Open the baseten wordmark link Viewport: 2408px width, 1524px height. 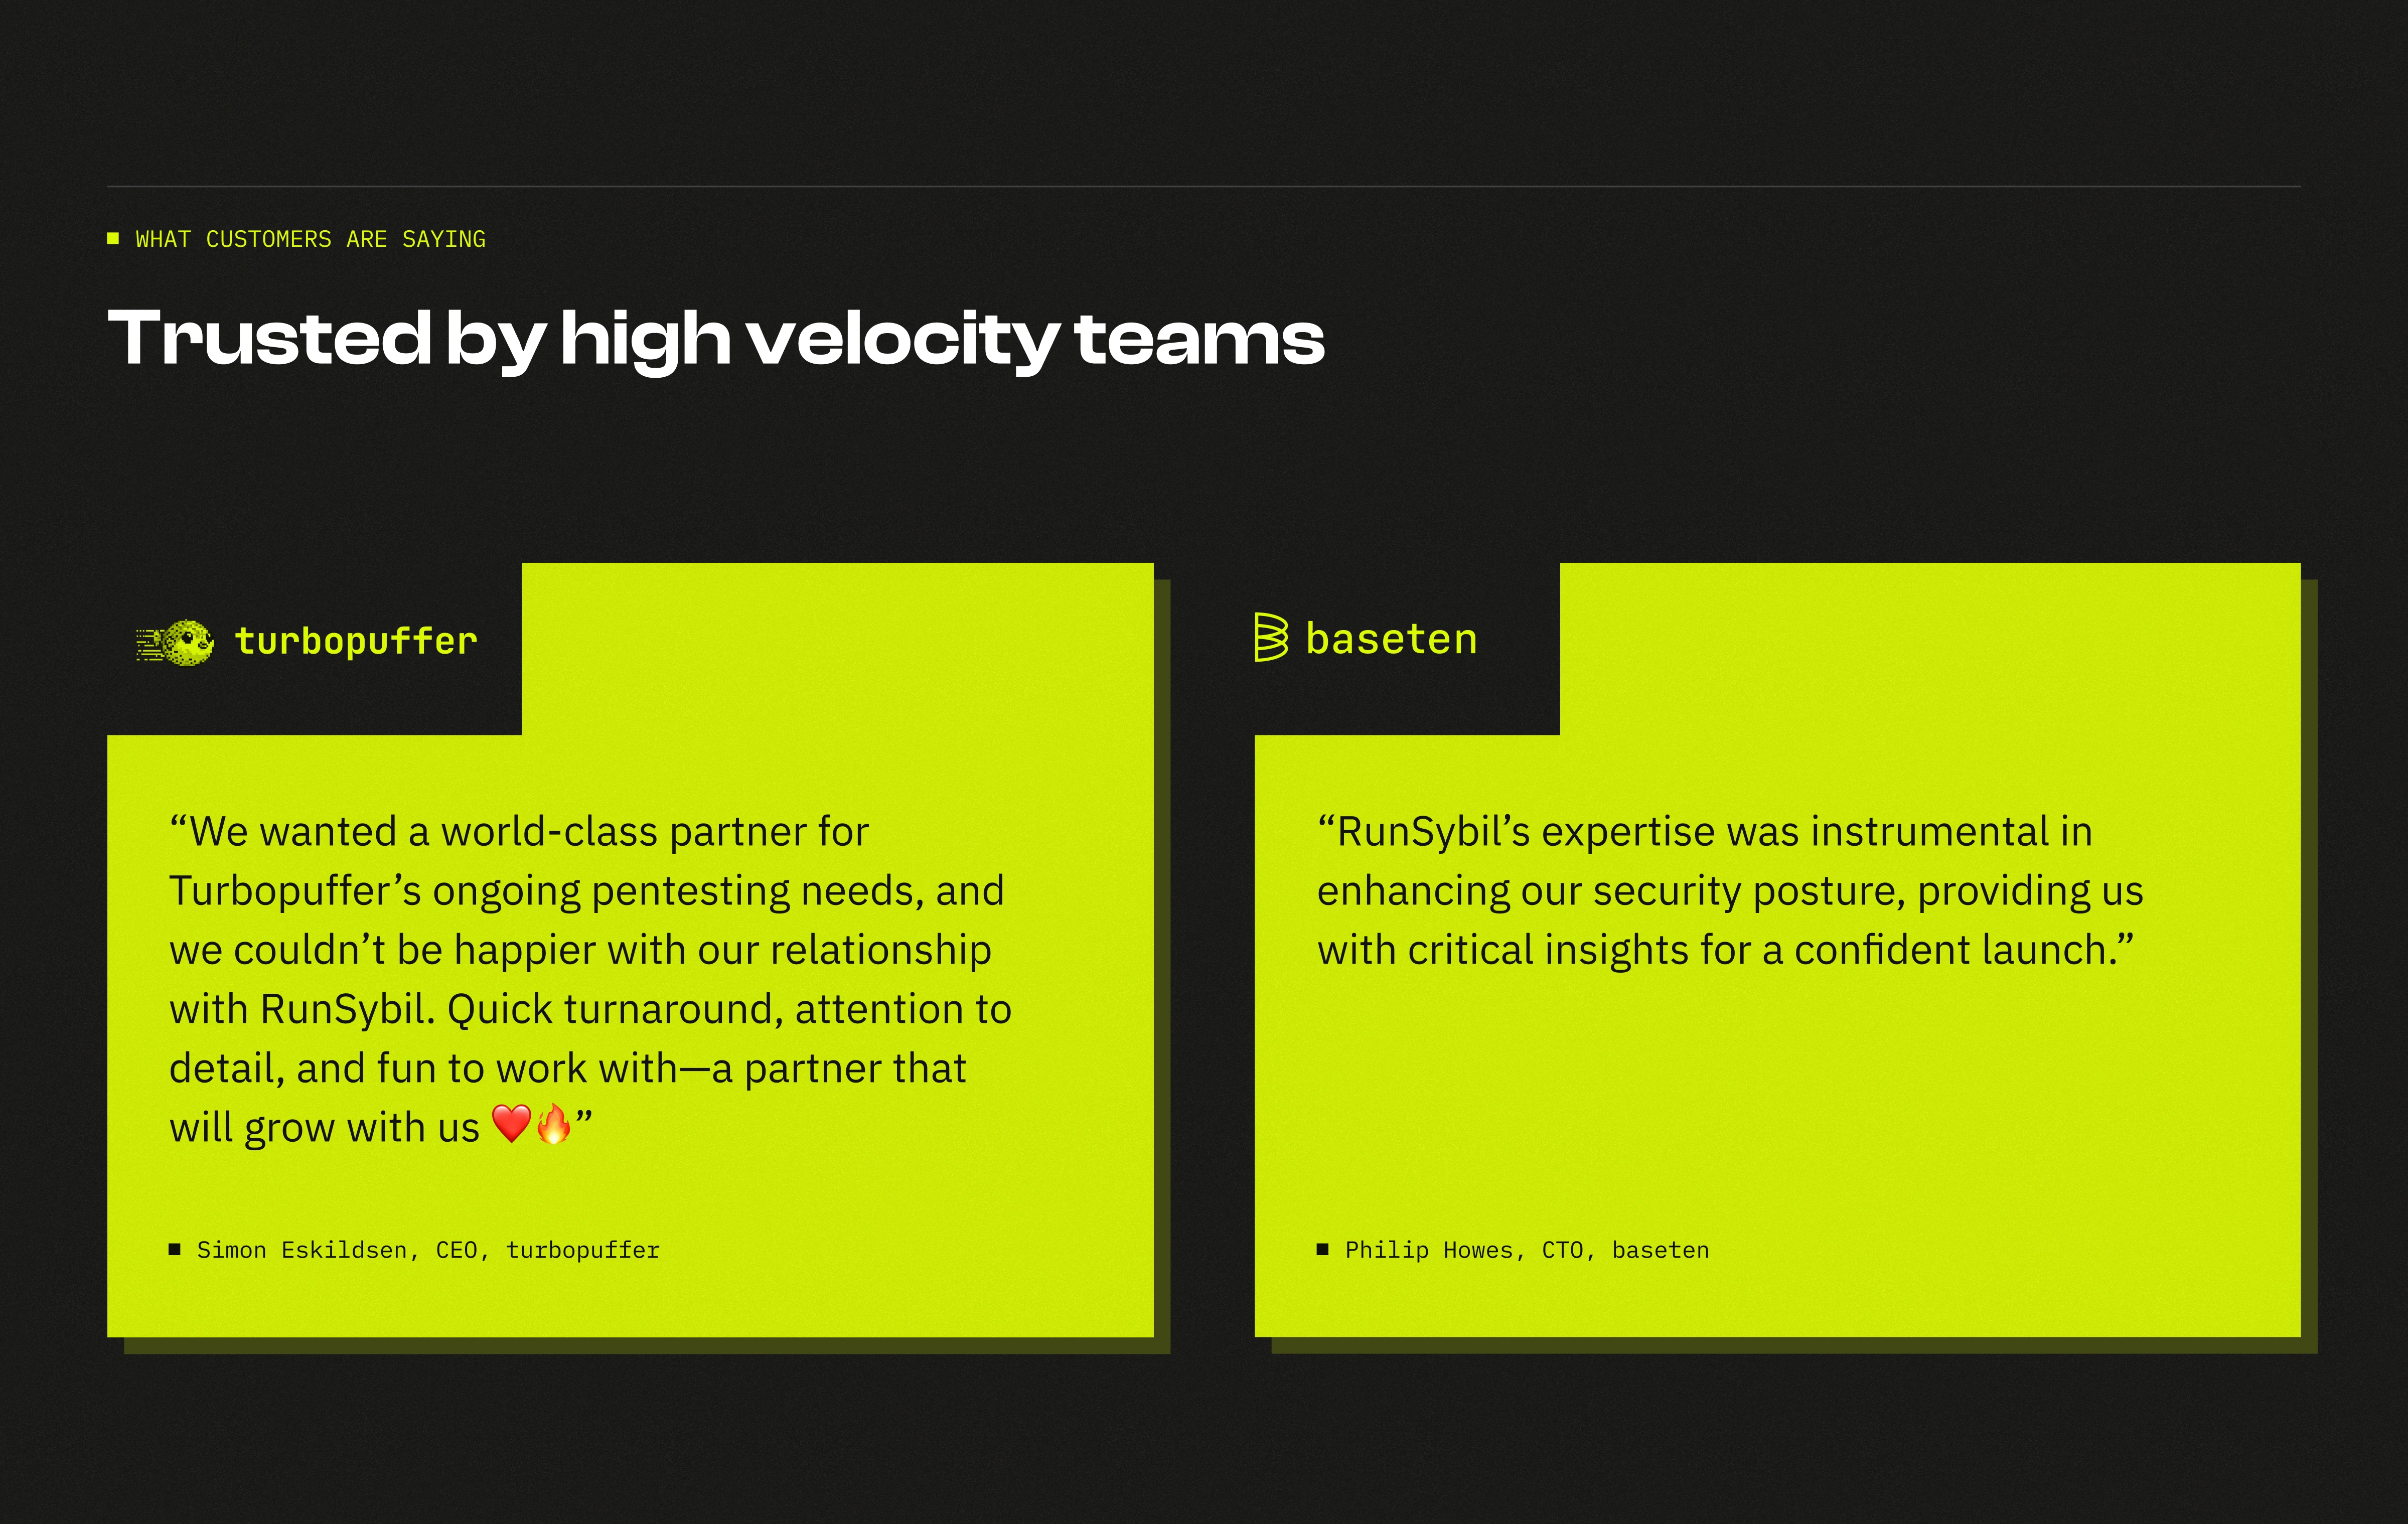[x=1391, y=639]
